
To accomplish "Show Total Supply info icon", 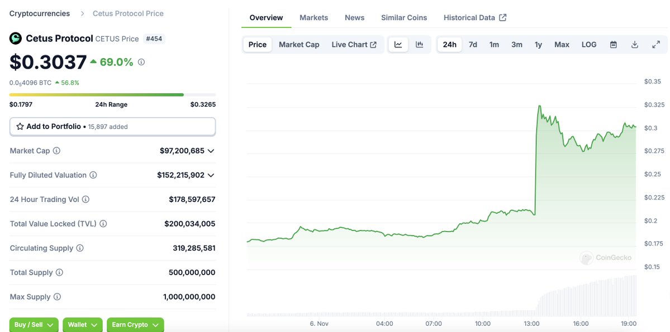I will pyautogui.click(x=59, y=272).
